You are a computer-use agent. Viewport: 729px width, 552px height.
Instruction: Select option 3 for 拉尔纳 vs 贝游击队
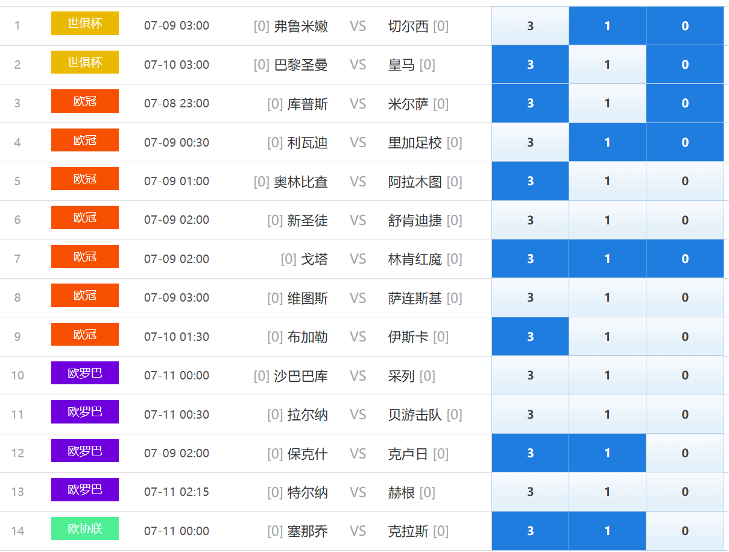click(x=530, y=414)
